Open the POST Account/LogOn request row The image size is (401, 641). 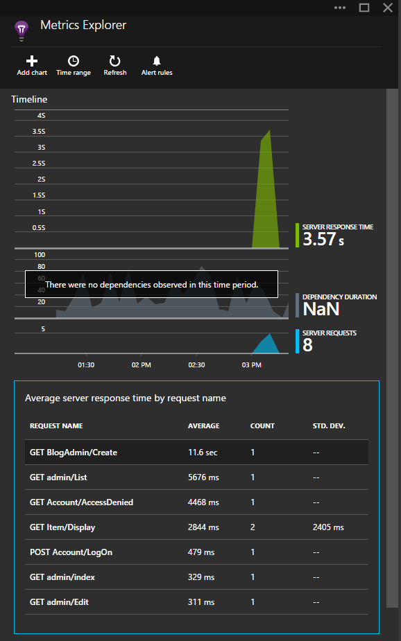196,552
